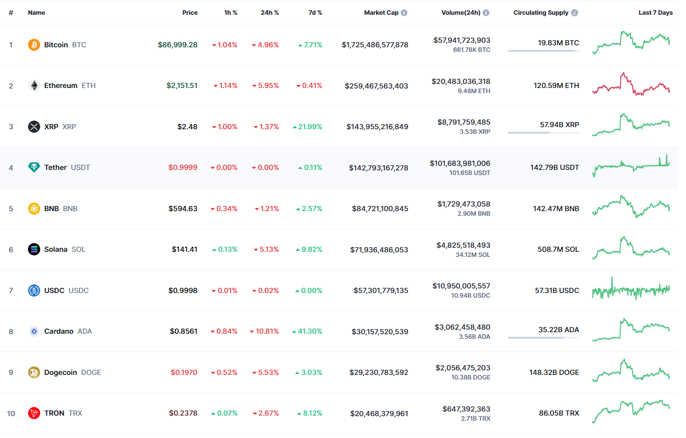Sort the table by rank number column
686x438 pixels.
tap(11, 13)
